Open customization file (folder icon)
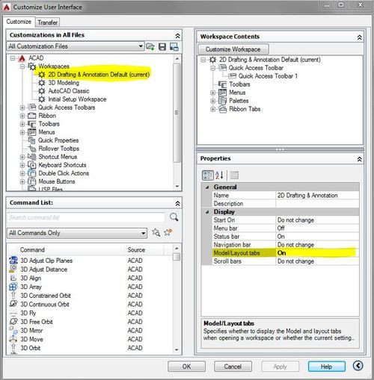 click(150, 46)
